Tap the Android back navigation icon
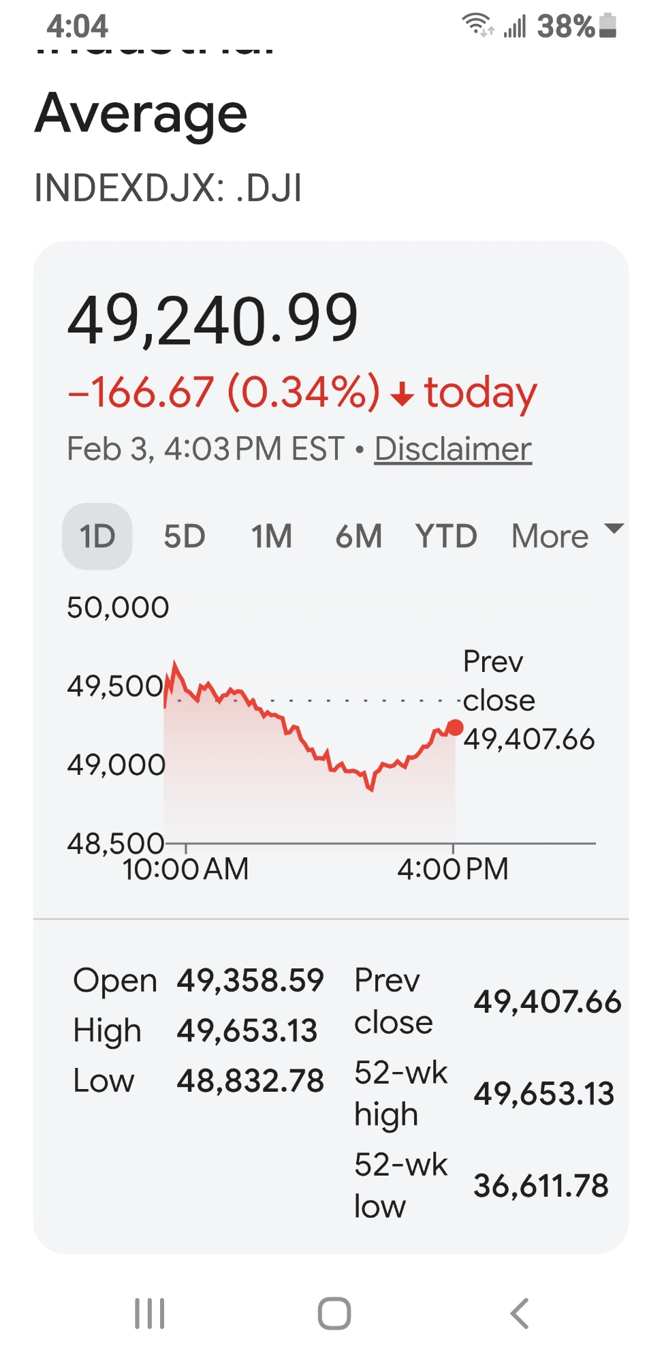The image size is (662, 1363). tap(520, 1313)
